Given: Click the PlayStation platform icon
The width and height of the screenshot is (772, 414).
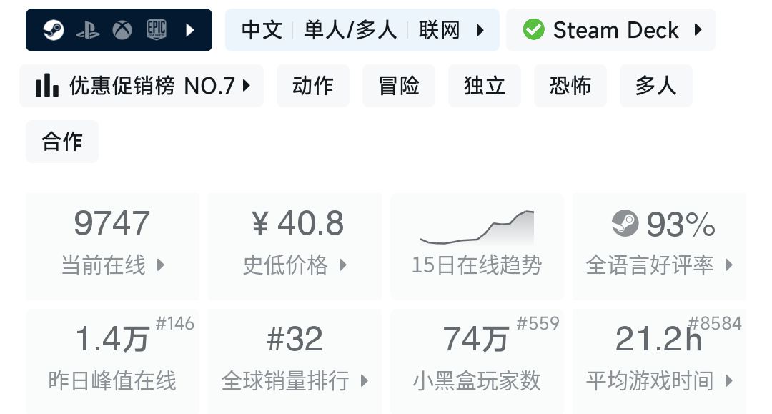Looking at the screenshot, I should click(87, 30).
